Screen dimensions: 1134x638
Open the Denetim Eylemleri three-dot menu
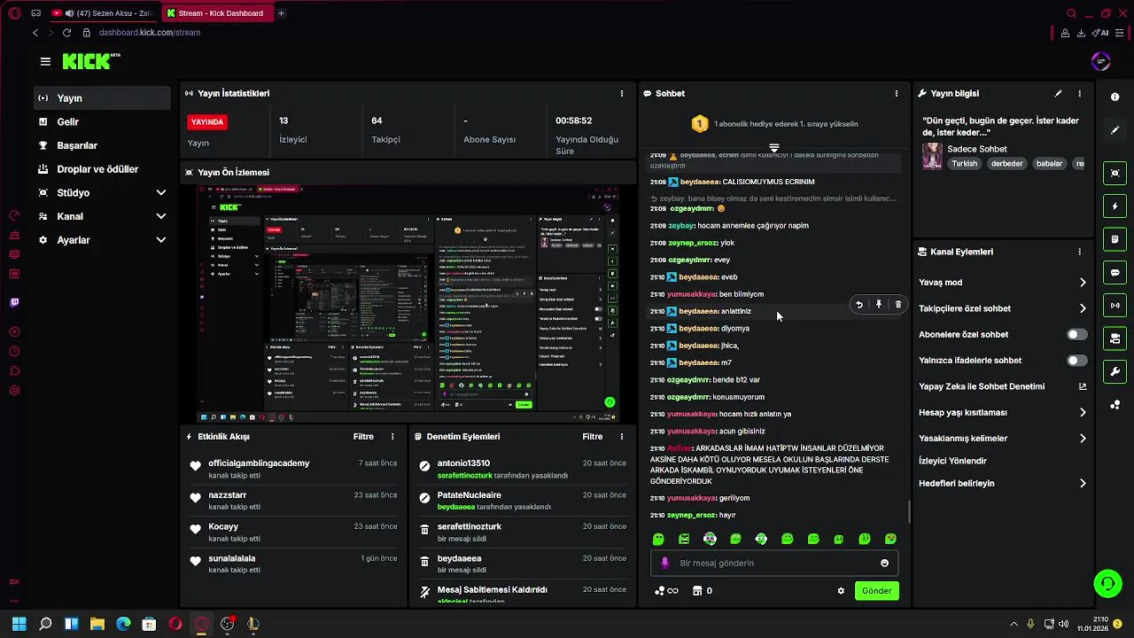tap(621, 437)
